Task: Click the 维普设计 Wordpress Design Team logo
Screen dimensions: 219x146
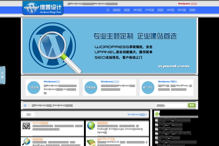Action: [x=43, y=8]
